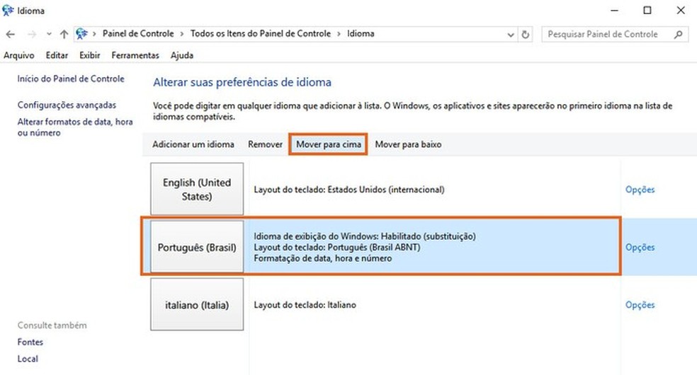The width and height of the screenshot is (697, 375).
Task: Open the Ferramentas menu
Action: 135,55
